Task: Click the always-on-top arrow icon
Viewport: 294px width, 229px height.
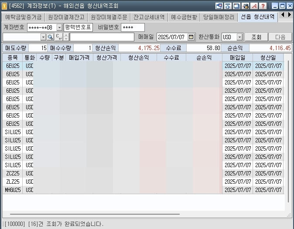Action: 228,6
